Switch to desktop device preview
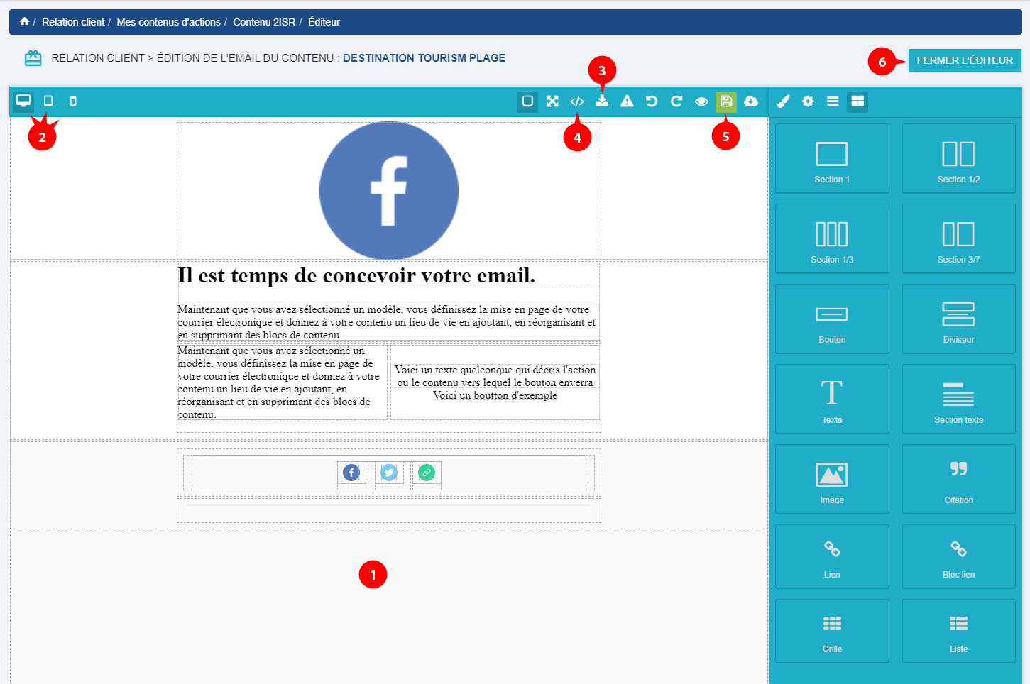Screen dimensions: 1030x684 pos(23,101)
